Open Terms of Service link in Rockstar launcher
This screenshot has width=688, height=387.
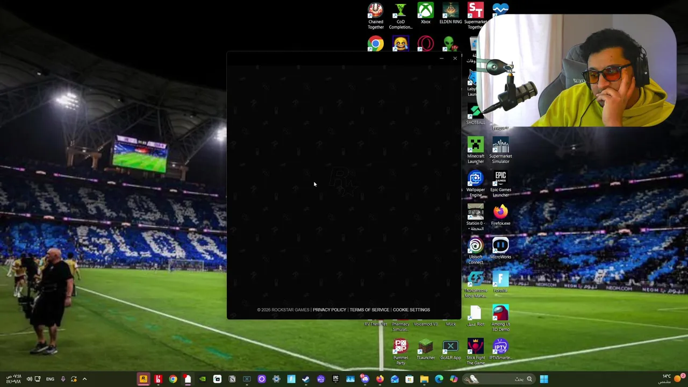pyautogui.click(x=369, y=310)
